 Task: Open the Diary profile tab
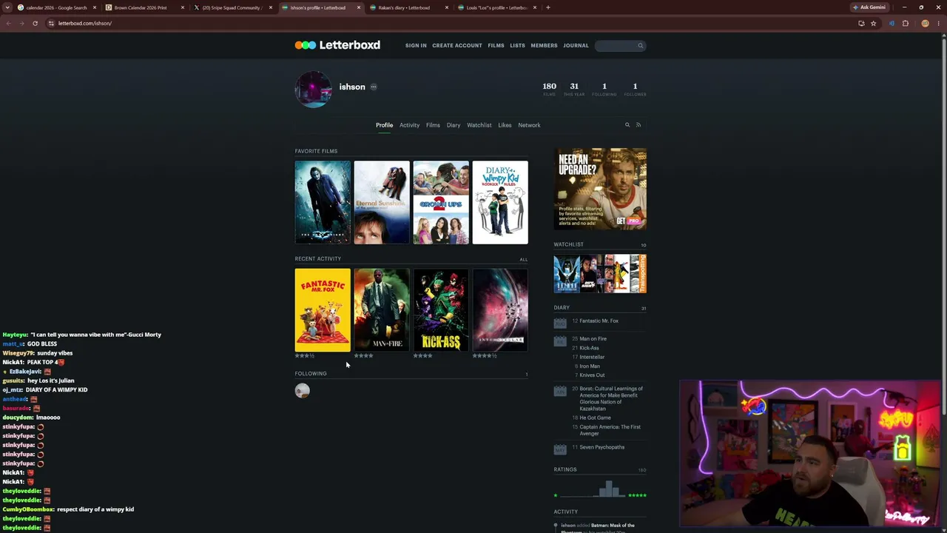pyautogui.click(x=454, y=125)
